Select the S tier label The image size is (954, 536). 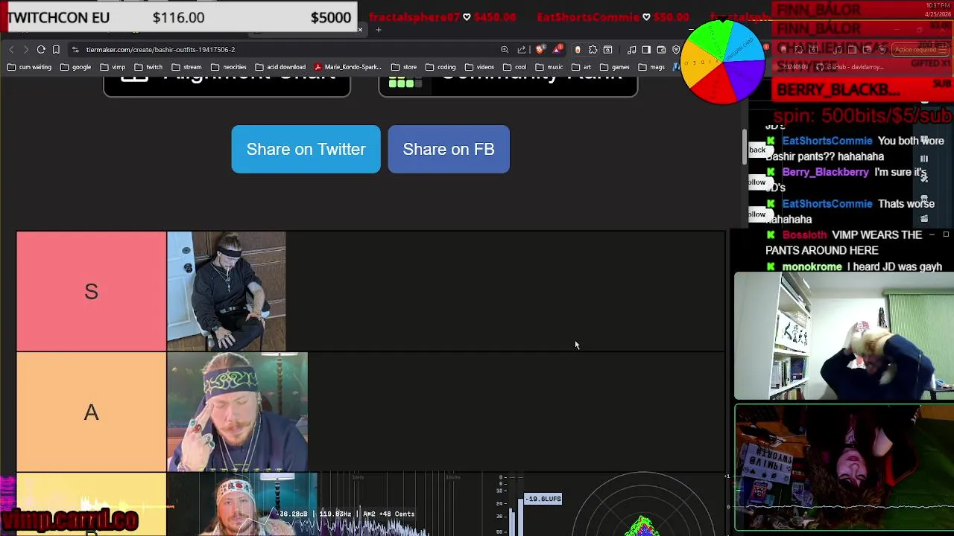click(x=91, y=291)
